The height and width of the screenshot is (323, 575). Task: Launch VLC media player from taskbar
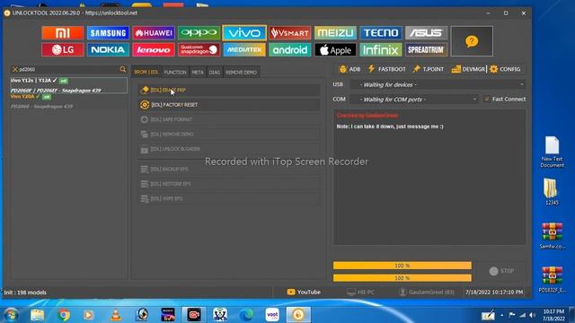coord(116,315)
